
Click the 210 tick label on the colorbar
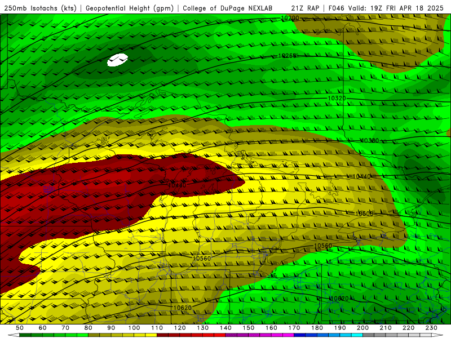(x=386, y=328)
